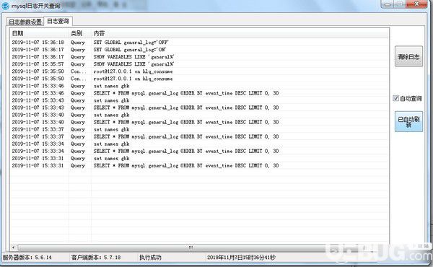Select second Con... row root@127.0.0.1

click(x=199, y=79)
